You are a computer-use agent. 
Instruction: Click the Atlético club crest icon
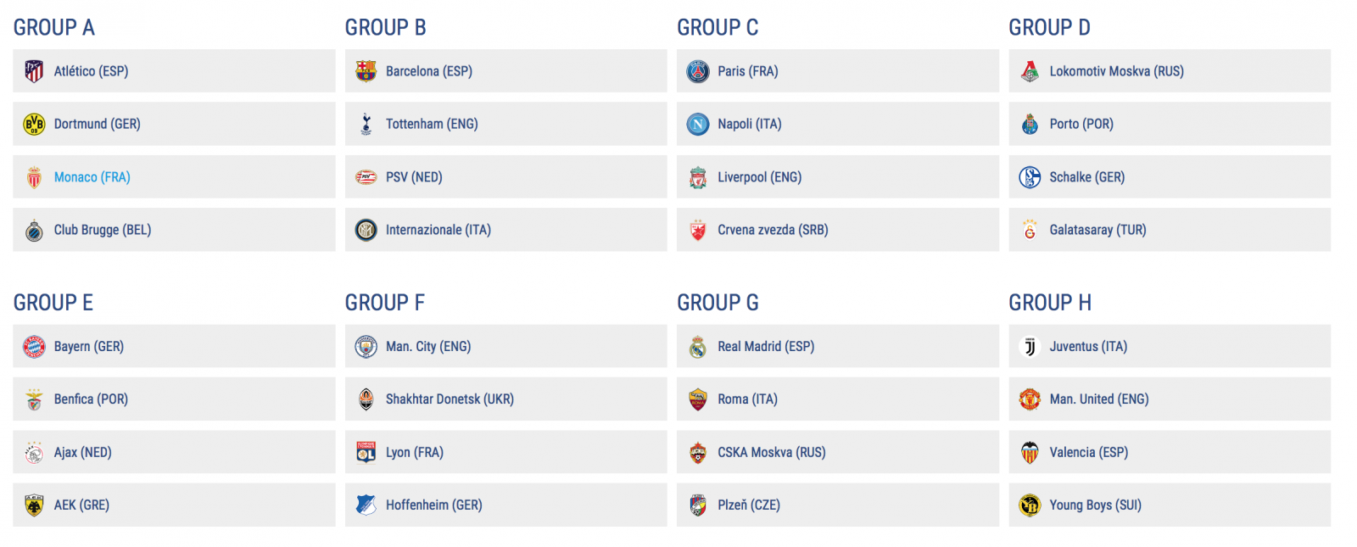click(x=34, y=71)
